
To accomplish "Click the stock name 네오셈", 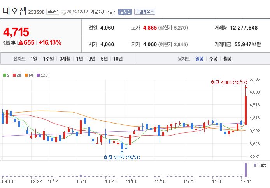I will [14, 11].
